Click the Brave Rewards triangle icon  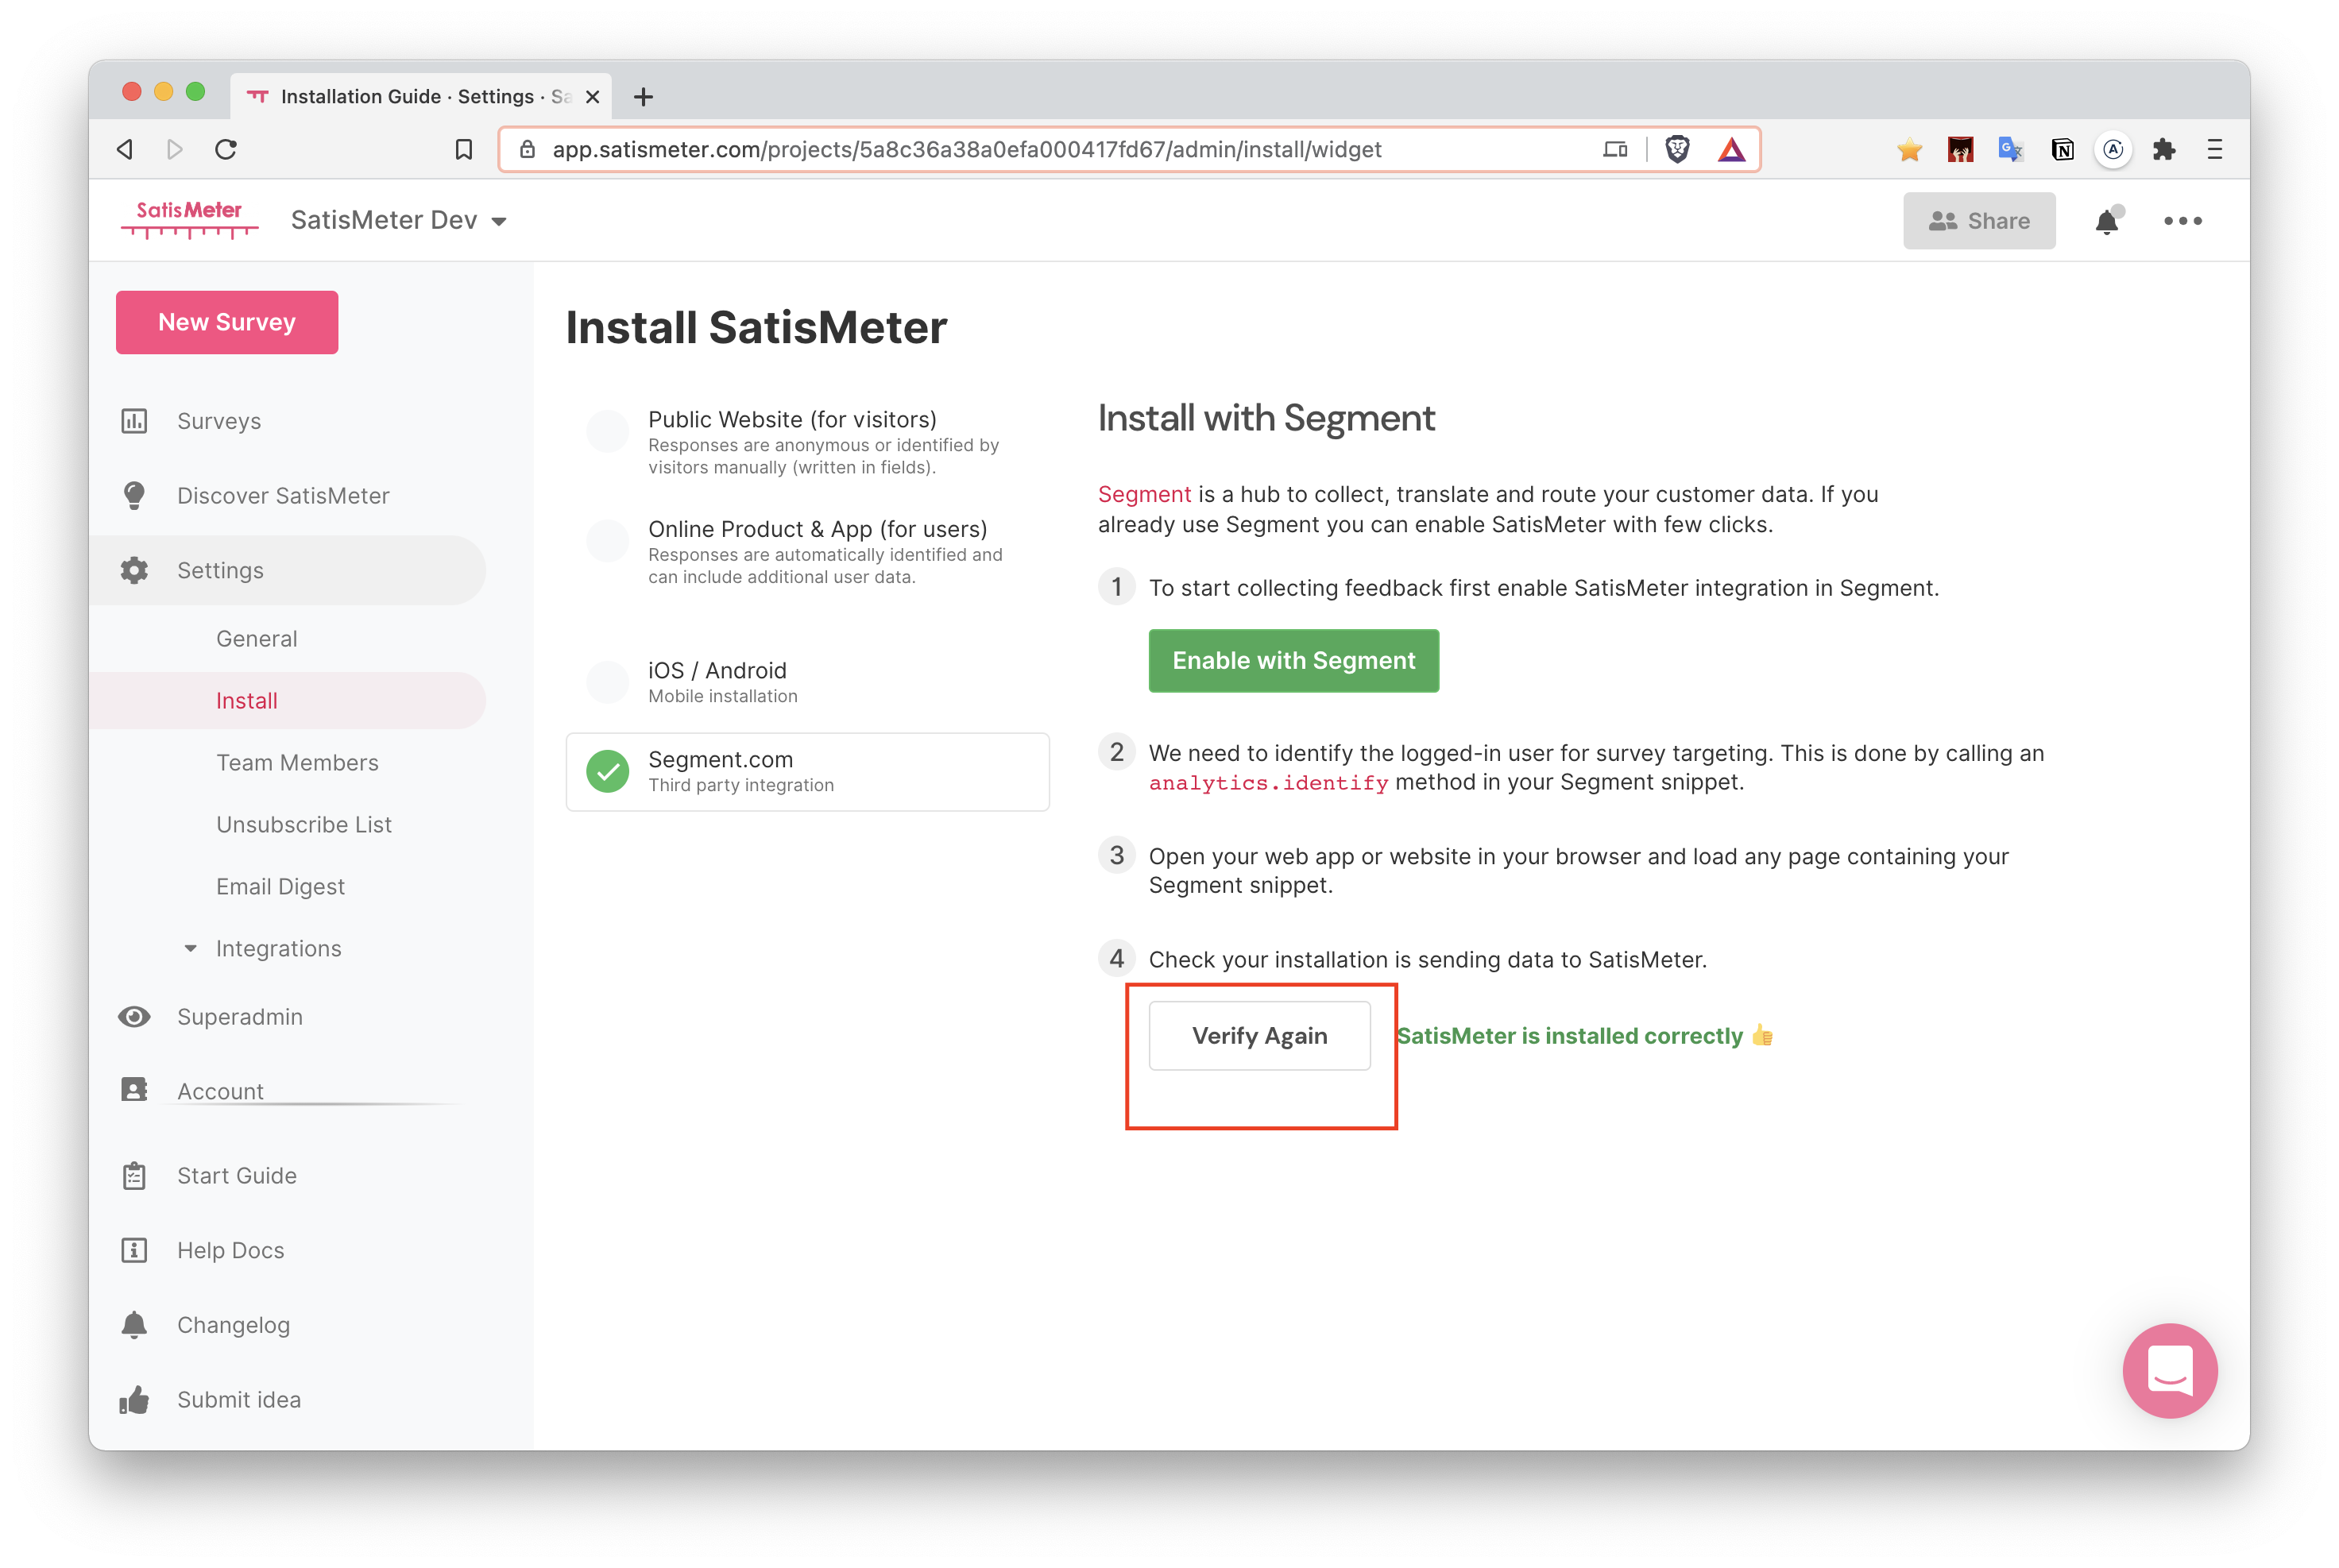(1731, 150)
